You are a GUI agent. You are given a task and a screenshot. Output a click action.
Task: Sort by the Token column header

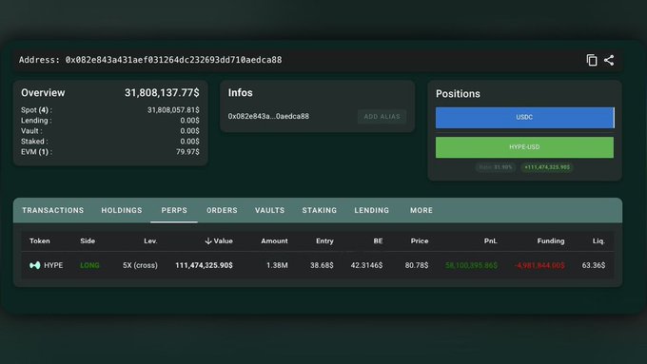pyautogui.click(x=40, y=241)
